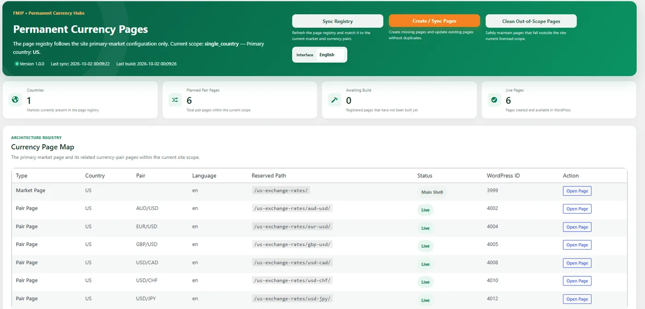Viewport: 645px width, 309px height.
Task: Click the Language column header
Action: 204,175
